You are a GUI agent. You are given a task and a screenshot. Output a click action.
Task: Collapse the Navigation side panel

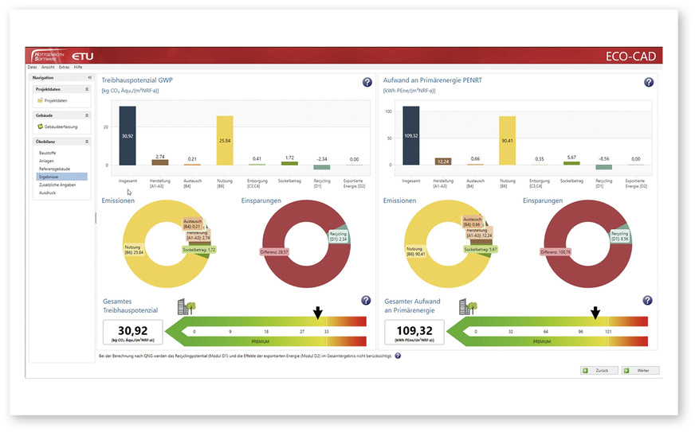[x=89, y=77]
